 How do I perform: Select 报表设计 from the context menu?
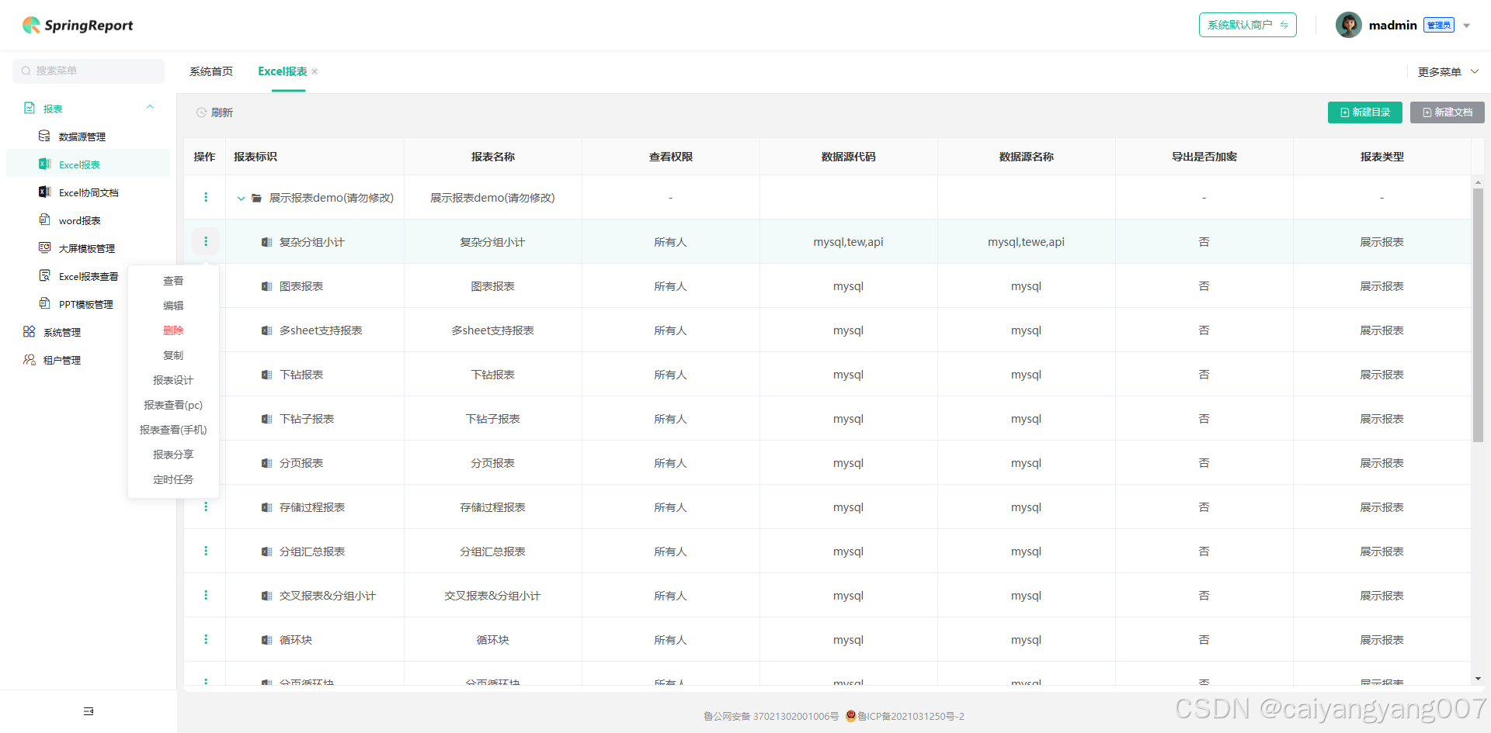pos(173,380)
